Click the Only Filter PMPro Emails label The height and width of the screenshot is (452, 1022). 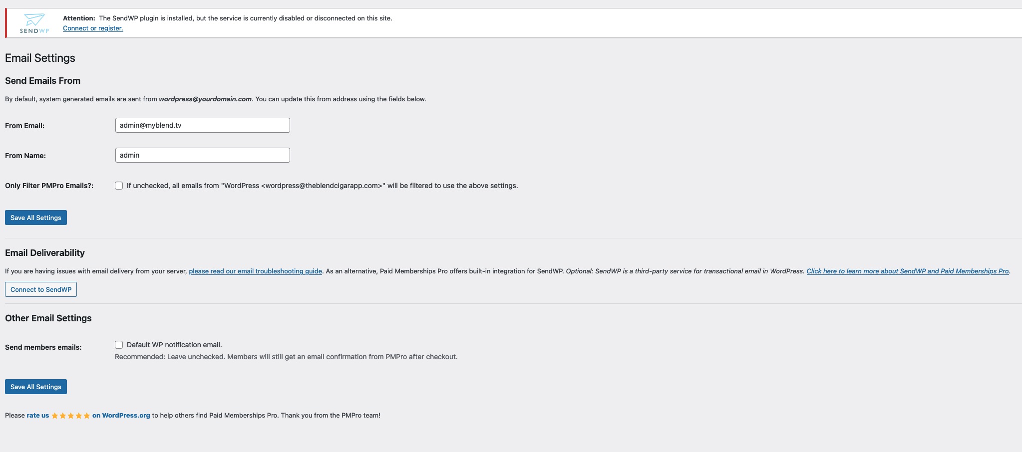(x=49, y=186)
